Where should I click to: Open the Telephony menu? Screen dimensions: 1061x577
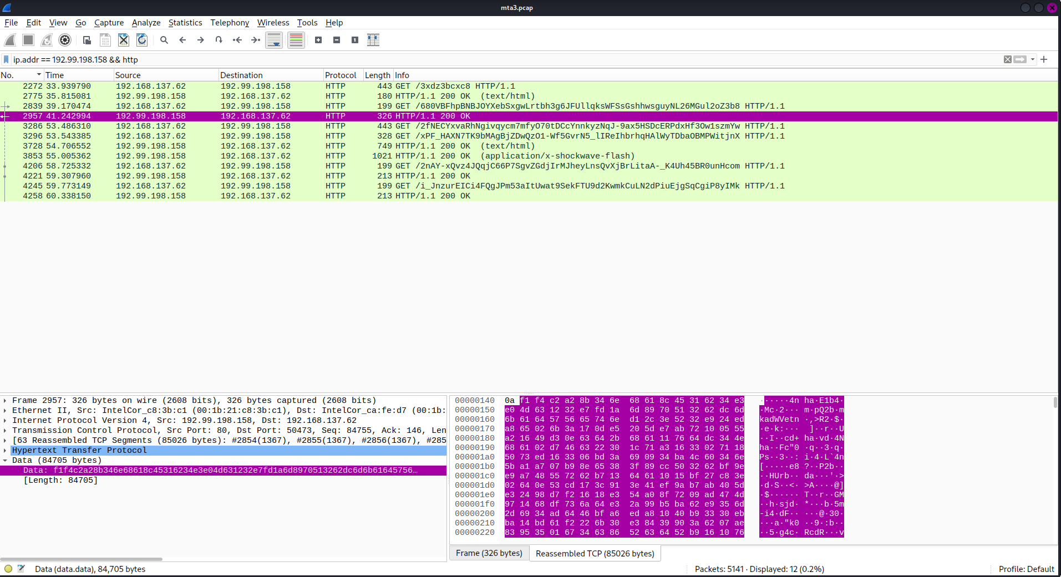(x=230, y=23)
